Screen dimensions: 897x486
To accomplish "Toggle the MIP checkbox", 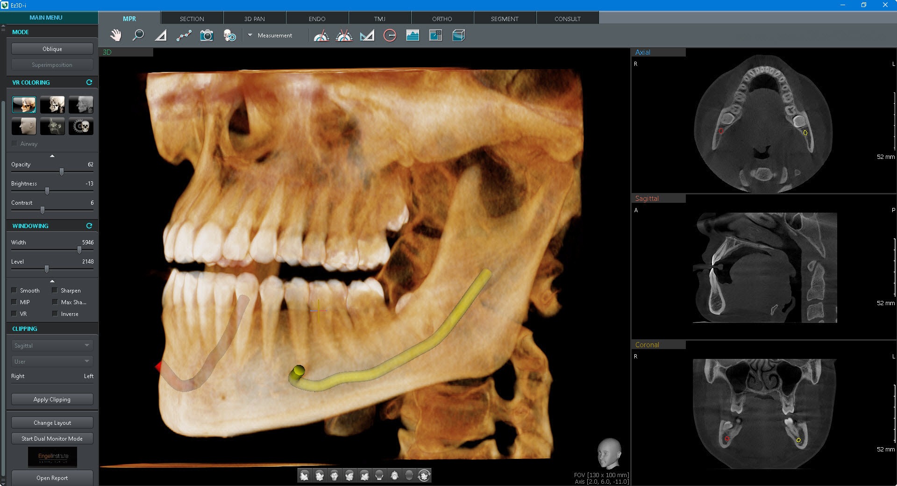I will tap(14, 302).
